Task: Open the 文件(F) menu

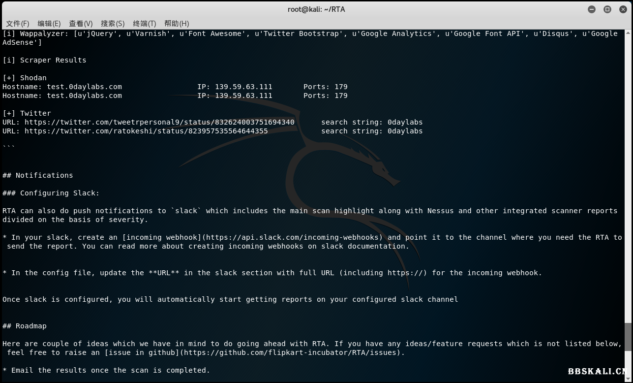Action: tap(18, 24)
